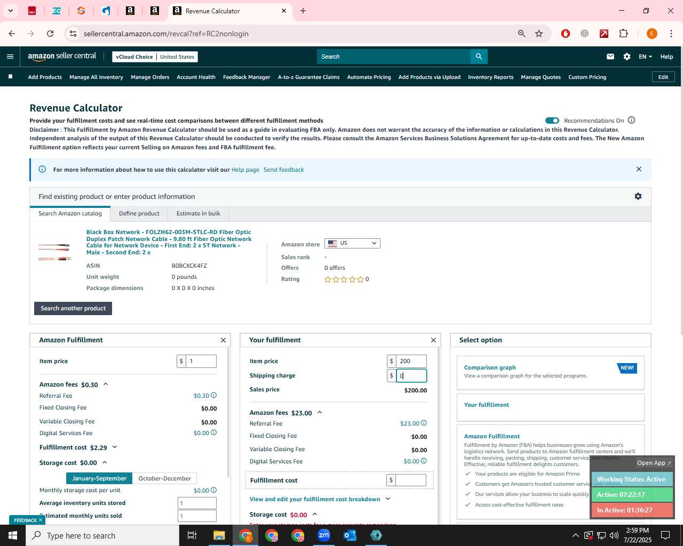Close the Your fulfillment panel
Image resolution: width=683 pixels, height=546 pixels.
tap(433, 340)
